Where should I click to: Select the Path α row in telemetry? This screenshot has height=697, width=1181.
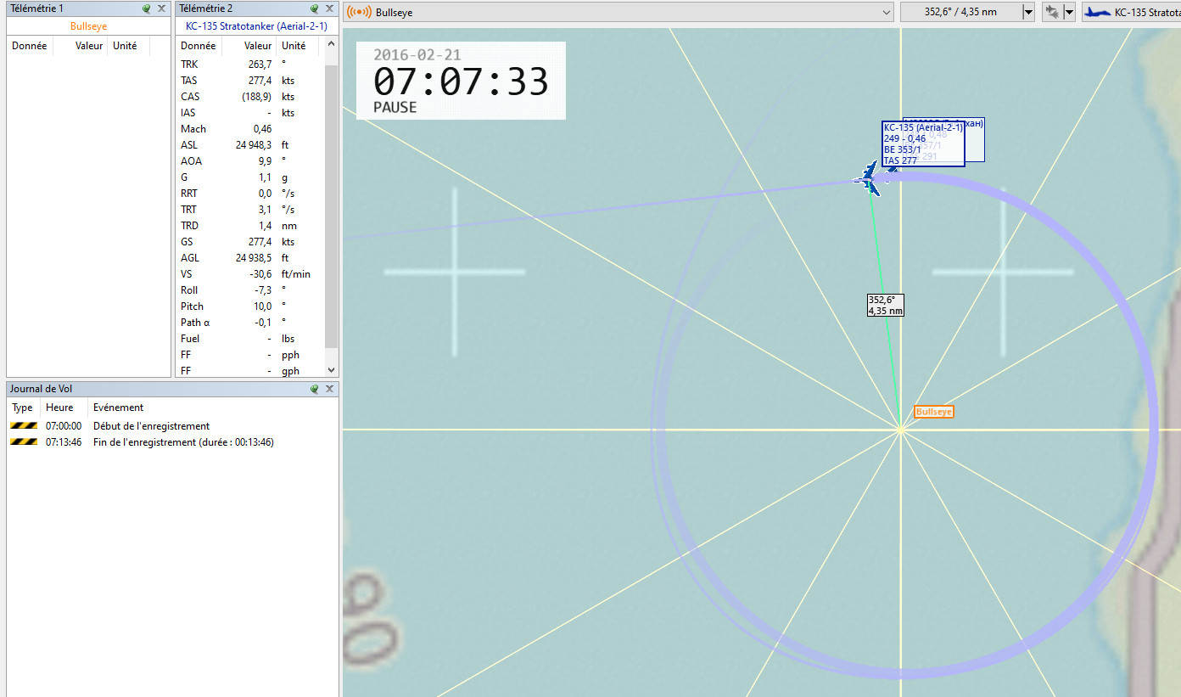pos(250,323)
